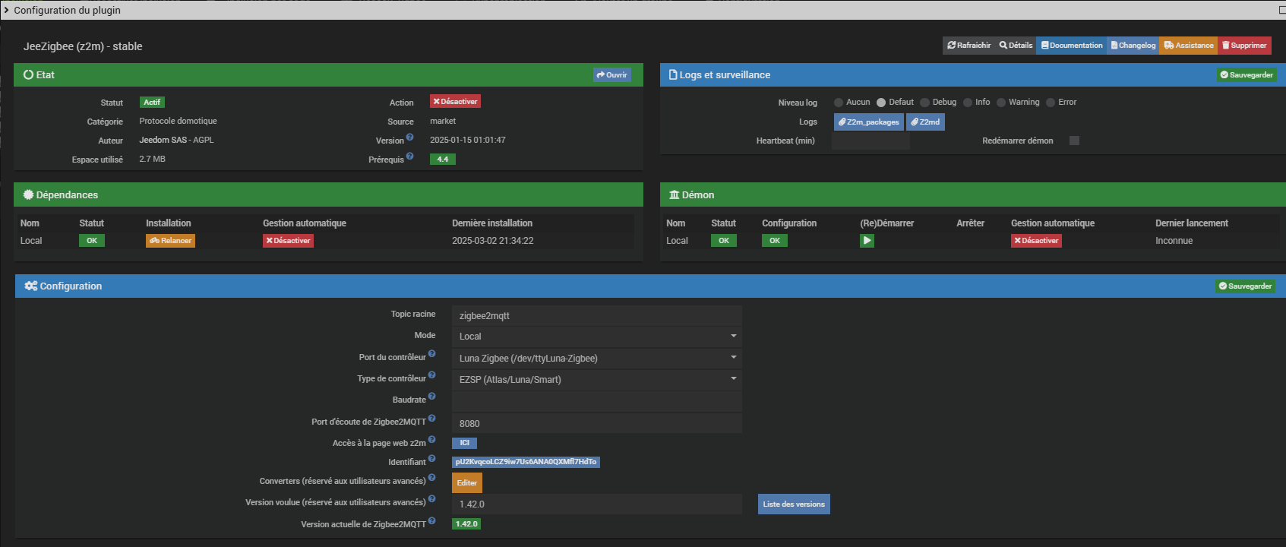Viewport: 1286px width, 547px height.
Task: Disable automatic dependency management
Action: coord(288,241)
